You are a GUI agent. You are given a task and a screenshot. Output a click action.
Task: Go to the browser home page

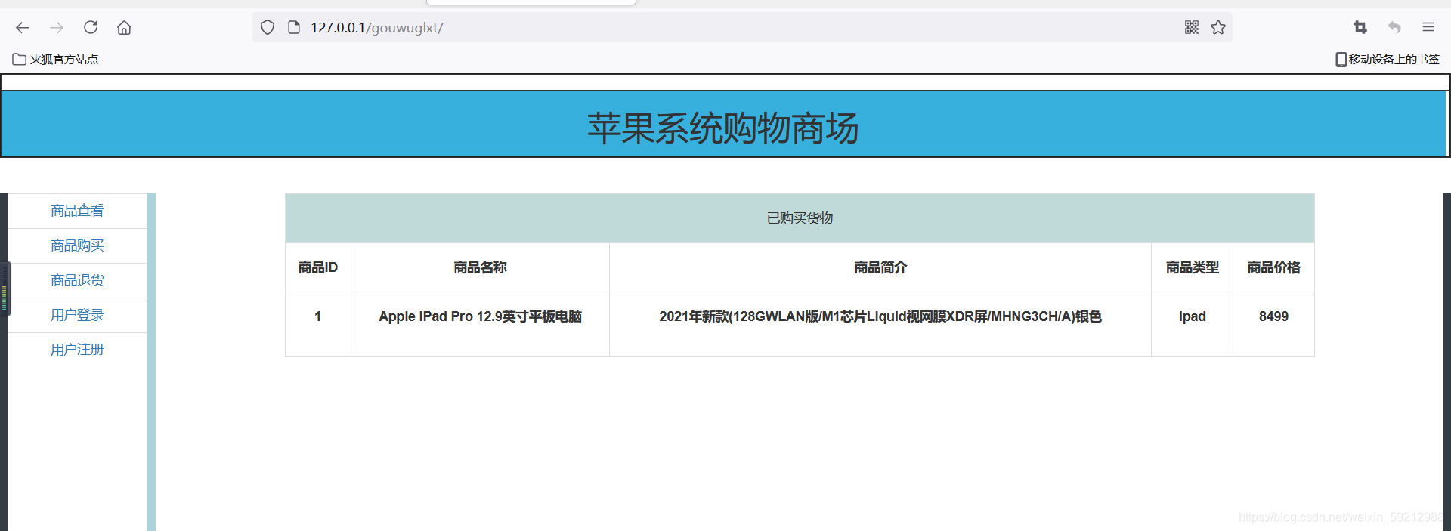coord(125,28)
